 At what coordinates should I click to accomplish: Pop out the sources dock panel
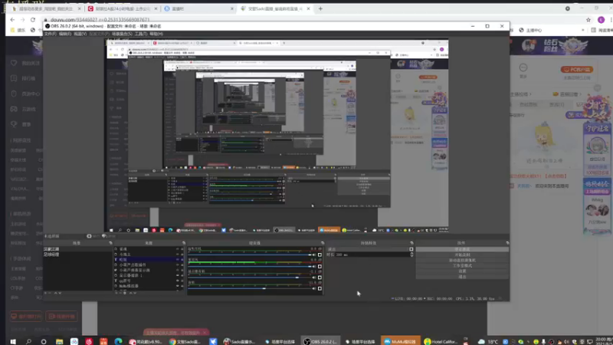183,243
